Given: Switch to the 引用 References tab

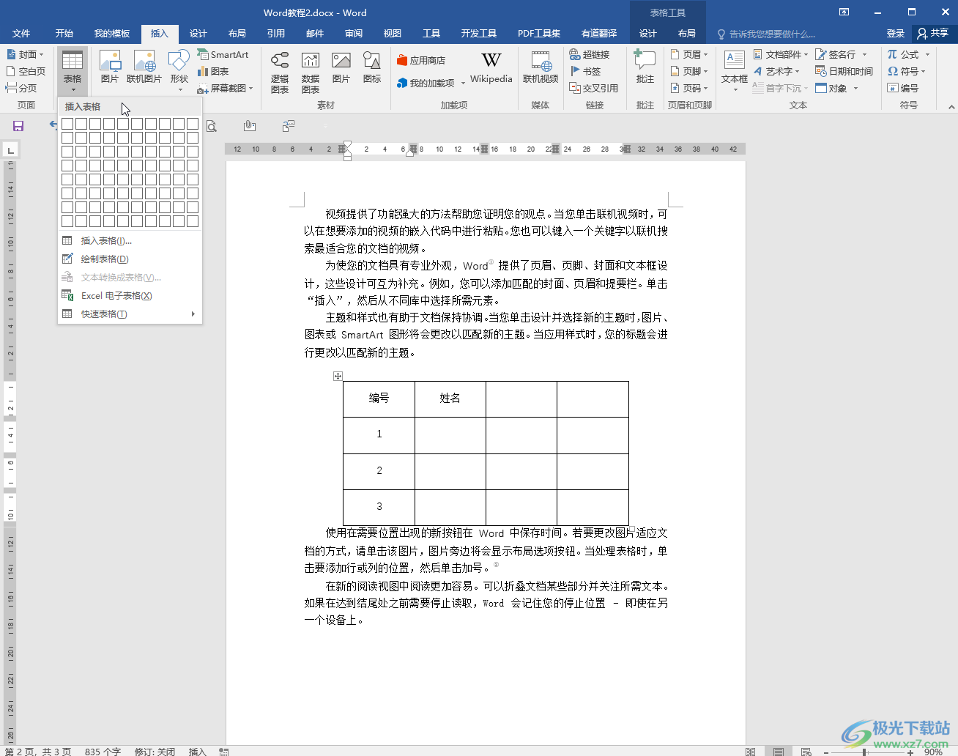Looking at the screenshot, I should coord(276,34).
